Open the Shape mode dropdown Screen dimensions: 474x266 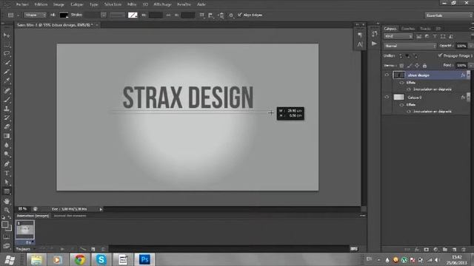point(35,15)
